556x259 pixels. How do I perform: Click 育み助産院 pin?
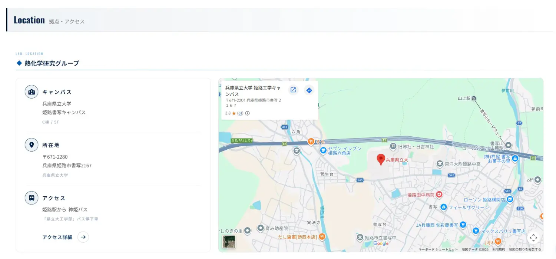click(x=261, y=228)
